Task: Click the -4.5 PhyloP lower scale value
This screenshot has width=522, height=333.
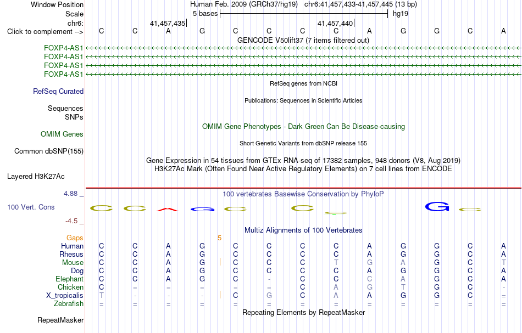Action: click(x=71, y=221)
